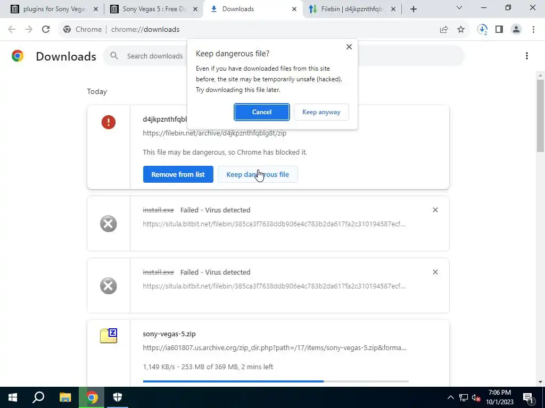Viewport: 545px width, 408px height.
Task: Close the Sony Vegas 5 tab
Action: click(x=195, y=9)
